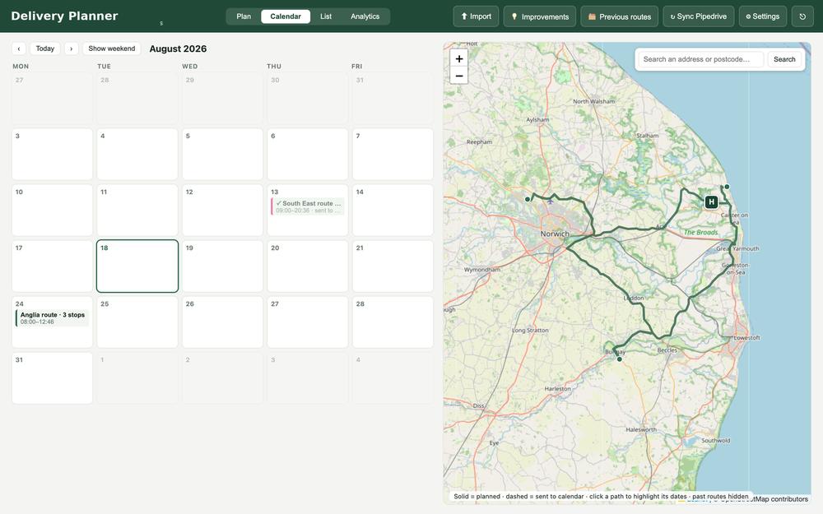Click Sync Pipedrive
This screenshot has width=823, height=514.
[699, 16]
